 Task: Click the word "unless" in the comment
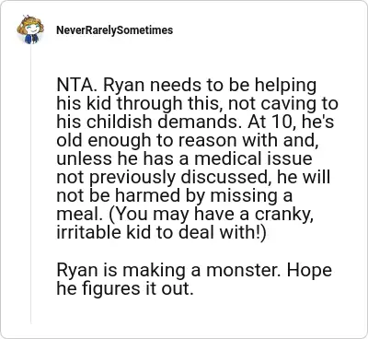click(84, 158)
